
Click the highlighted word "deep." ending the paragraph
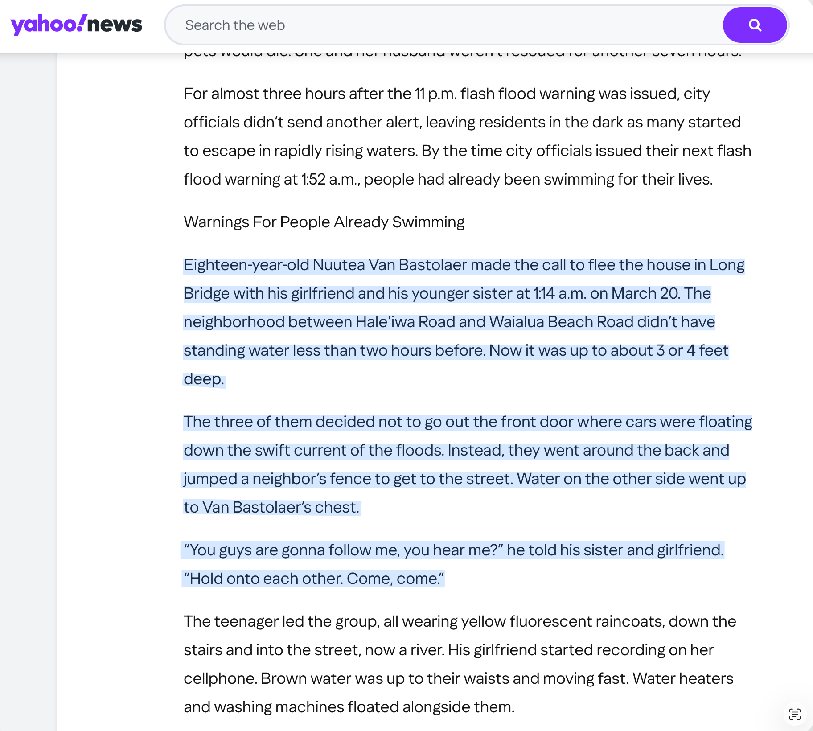tap(204, 379)
